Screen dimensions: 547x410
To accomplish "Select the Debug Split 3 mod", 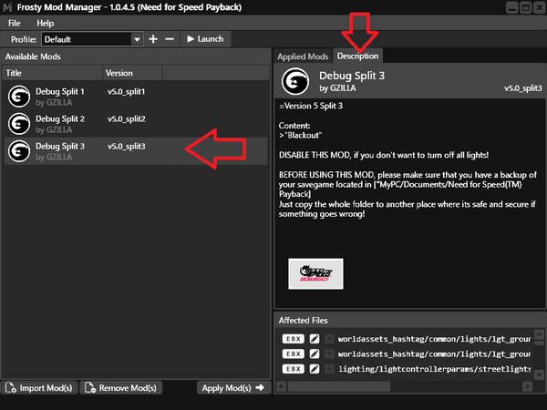I will [x=135, y=151].
